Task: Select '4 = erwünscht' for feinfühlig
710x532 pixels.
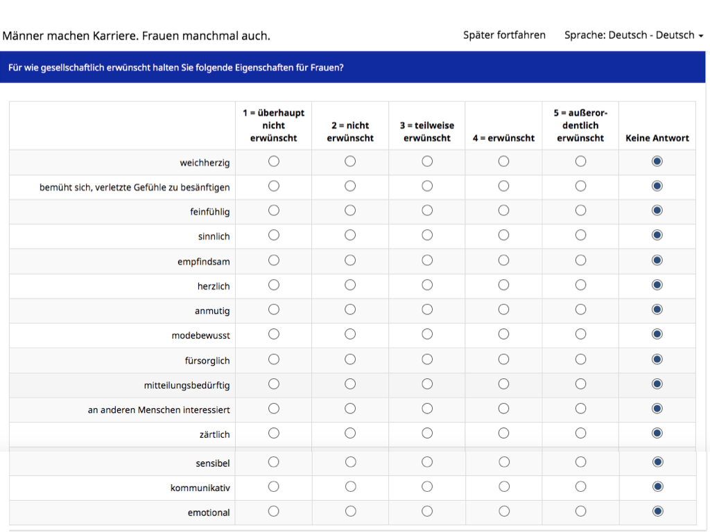Action: click(503, 211)
